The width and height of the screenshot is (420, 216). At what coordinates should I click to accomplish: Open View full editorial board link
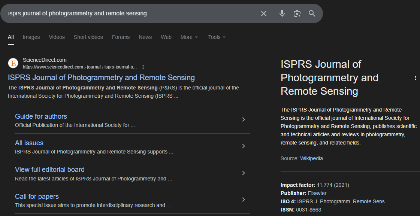point(49,170)
